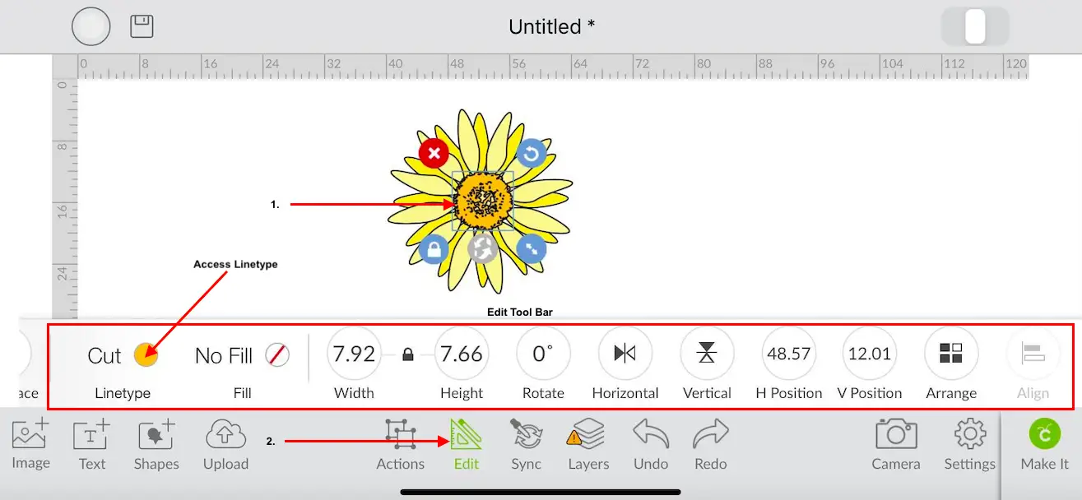The height and width of the screenshot is (500, 1082).
Task: Toggle the aspect ratio lock between Width and Height
Action: point(407,355)
